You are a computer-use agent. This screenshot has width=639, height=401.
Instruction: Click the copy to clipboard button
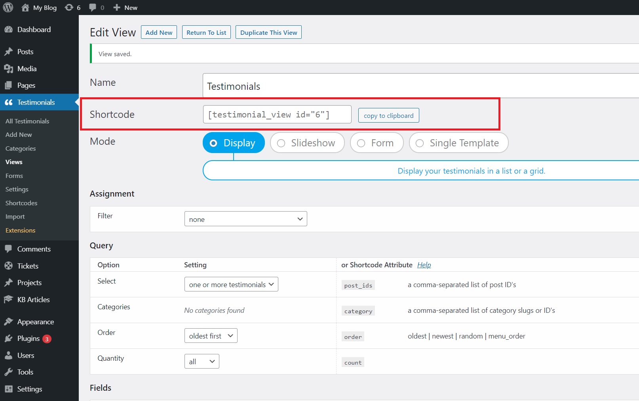389,115
